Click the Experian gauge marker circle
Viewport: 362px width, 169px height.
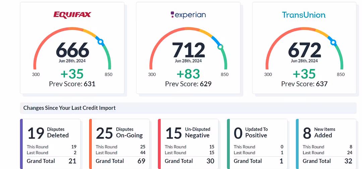pos(221,47)
